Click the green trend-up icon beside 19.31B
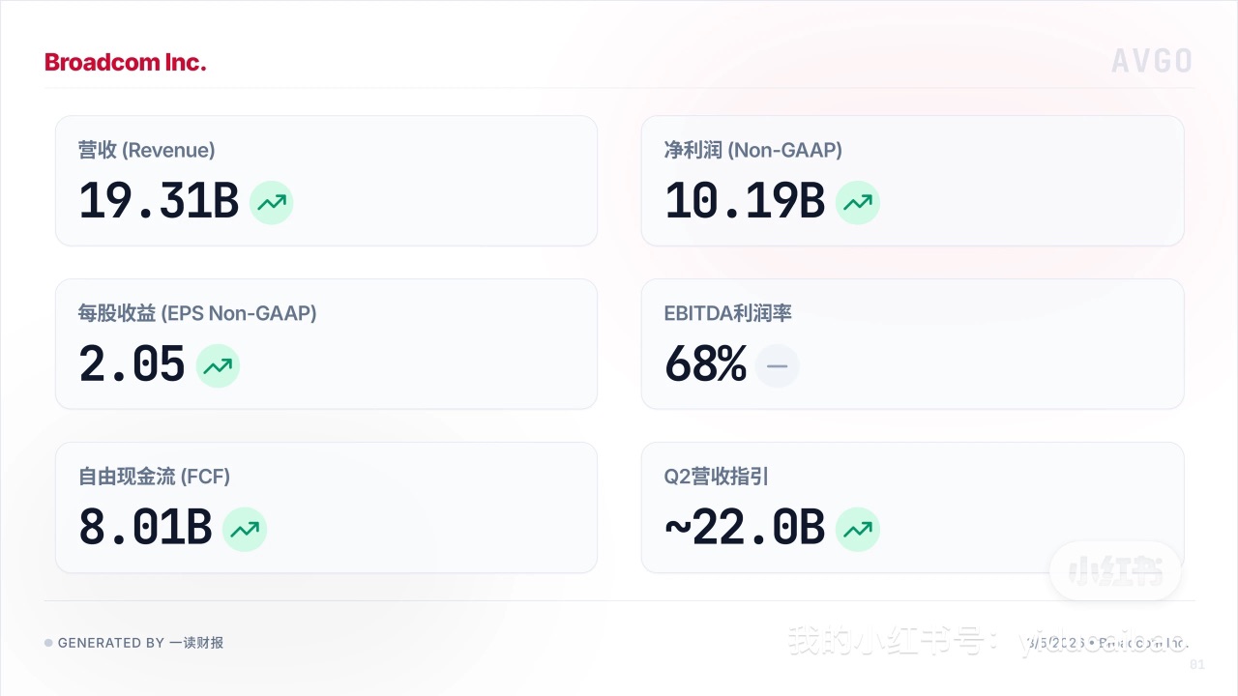Viewport: 1238px width, 696px height. (x=271, y=203)
